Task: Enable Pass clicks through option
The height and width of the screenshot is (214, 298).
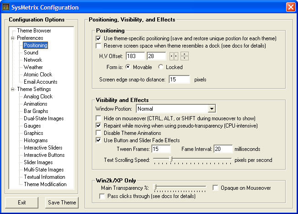Action: [102, 196]
